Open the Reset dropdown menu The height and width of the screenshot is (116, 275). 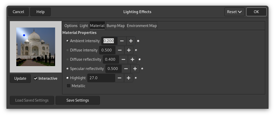click(x=234, y=12)
